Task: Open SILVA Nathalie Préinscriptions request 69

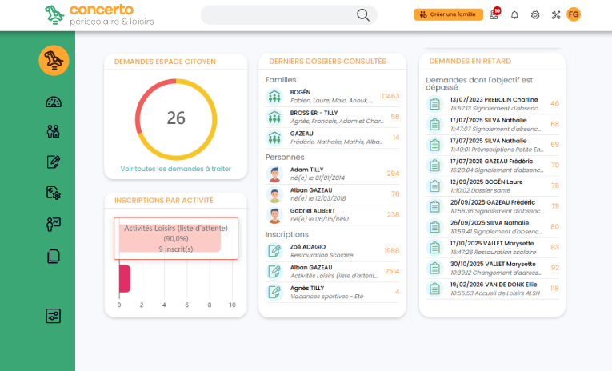Action: [492, 145]
